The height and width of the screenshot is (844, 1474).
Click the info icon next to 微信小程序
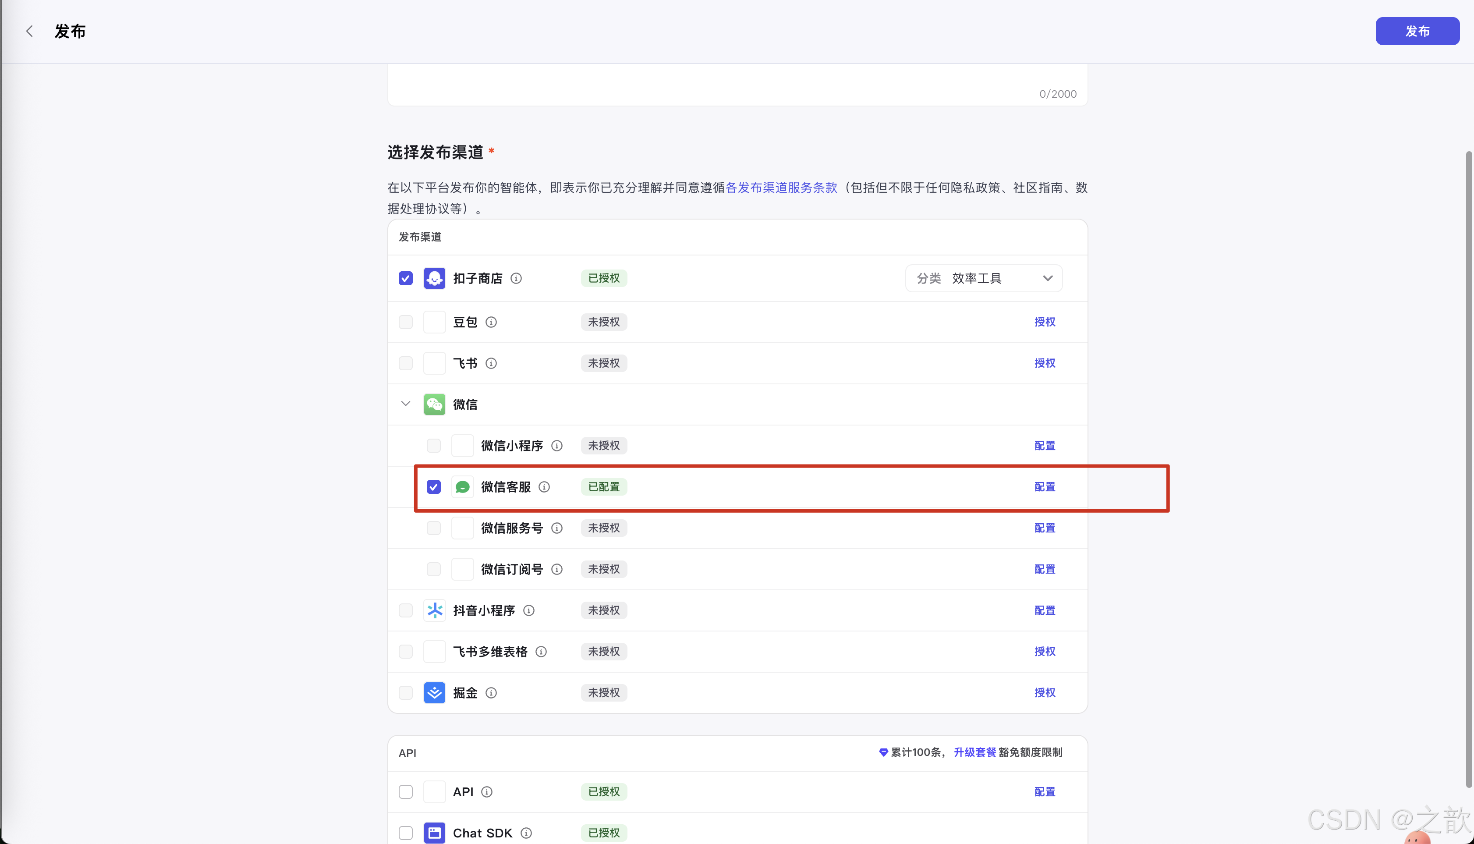[x=556, y=445]
